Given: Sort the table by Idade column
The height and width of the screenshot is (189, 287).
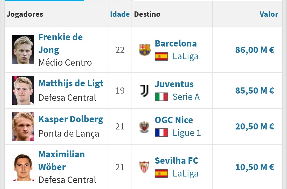Looking at the screenshot, I should (120, 14).
